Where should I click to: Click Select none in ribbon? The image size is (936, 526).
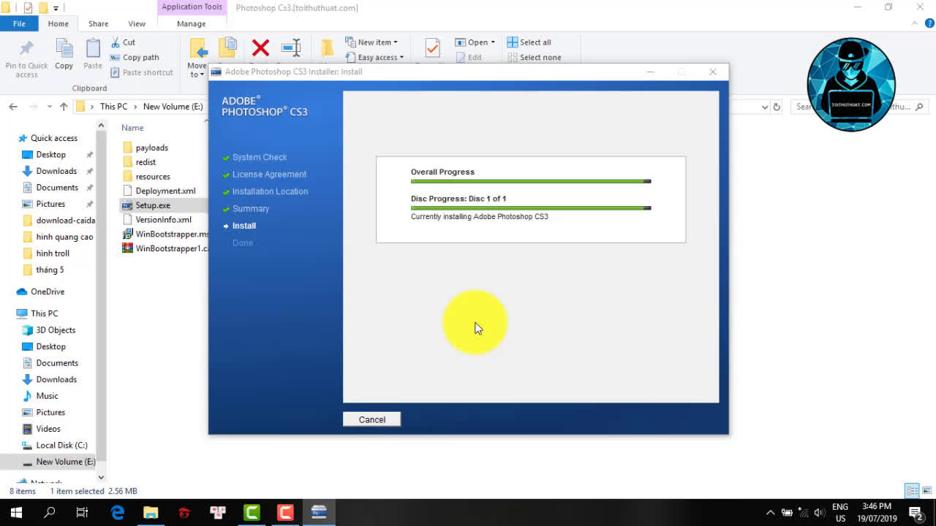click(535, 57)
